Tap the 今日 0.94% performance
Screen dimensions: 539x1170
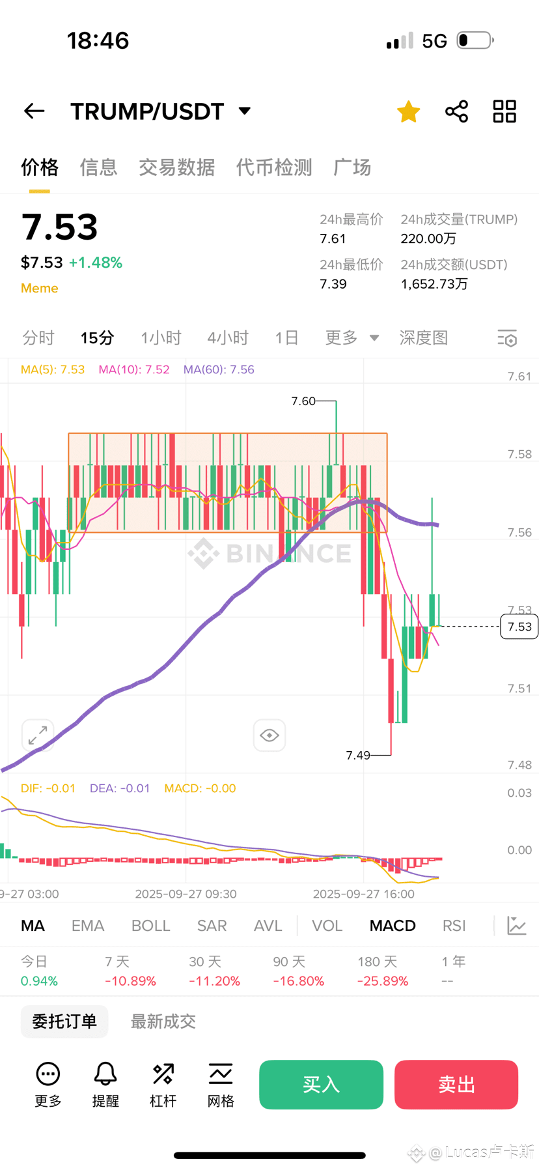tap(39, 971)
